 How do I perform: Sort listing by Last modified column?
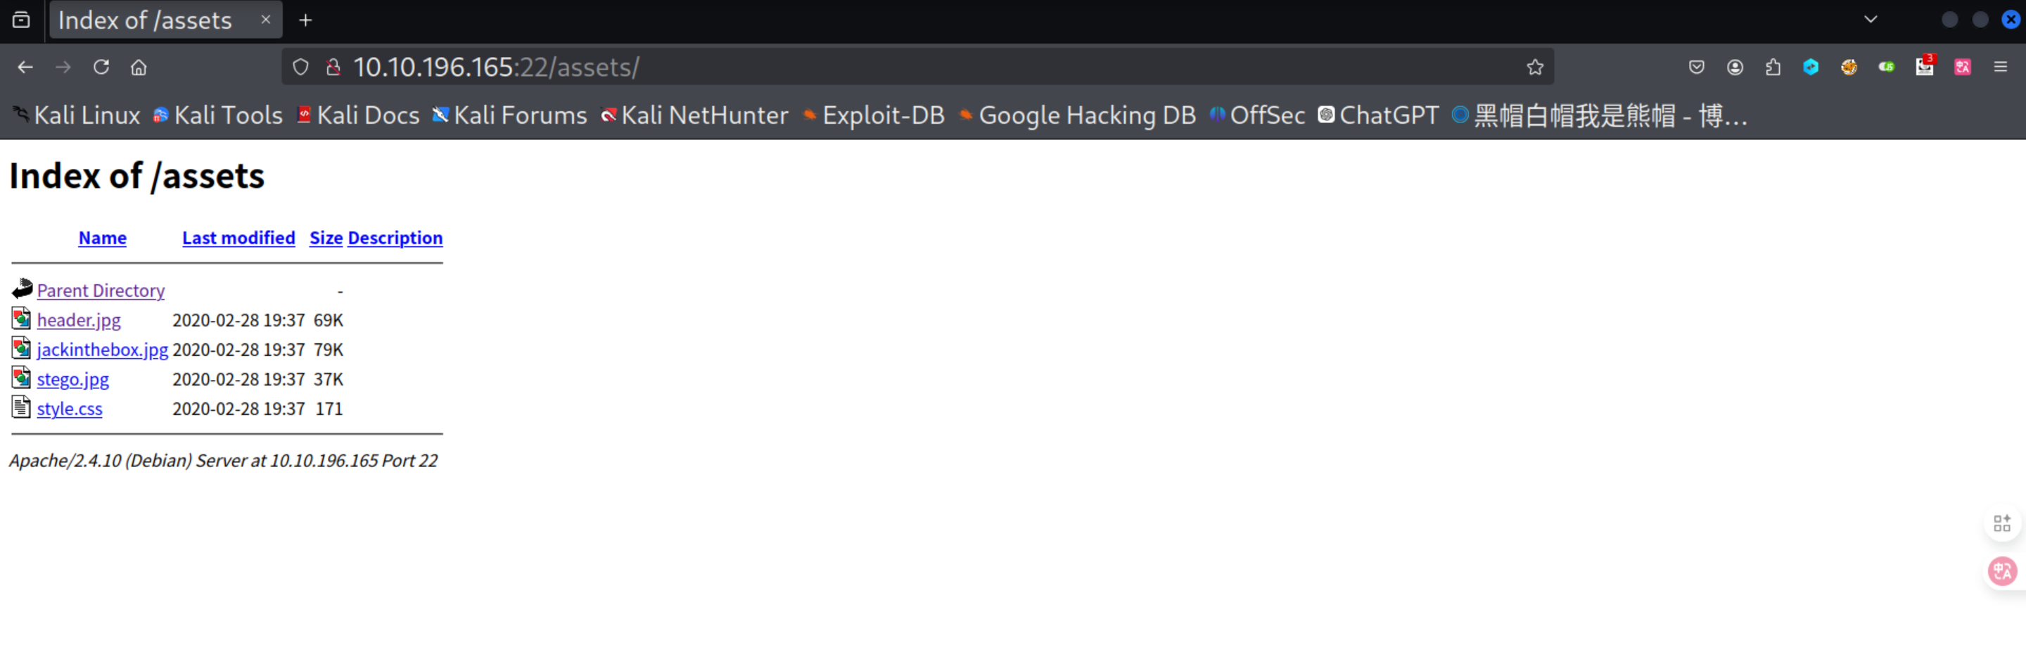coord(238,238)
